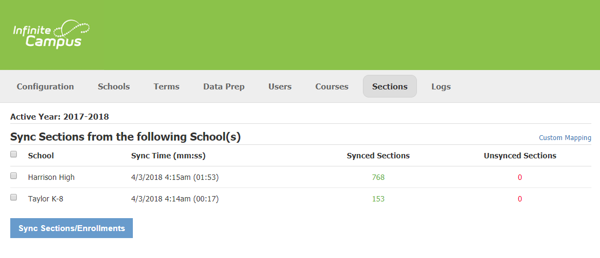600x258 pixels.
Task: Switch to the Schools tab
Action: coord(113,86)
